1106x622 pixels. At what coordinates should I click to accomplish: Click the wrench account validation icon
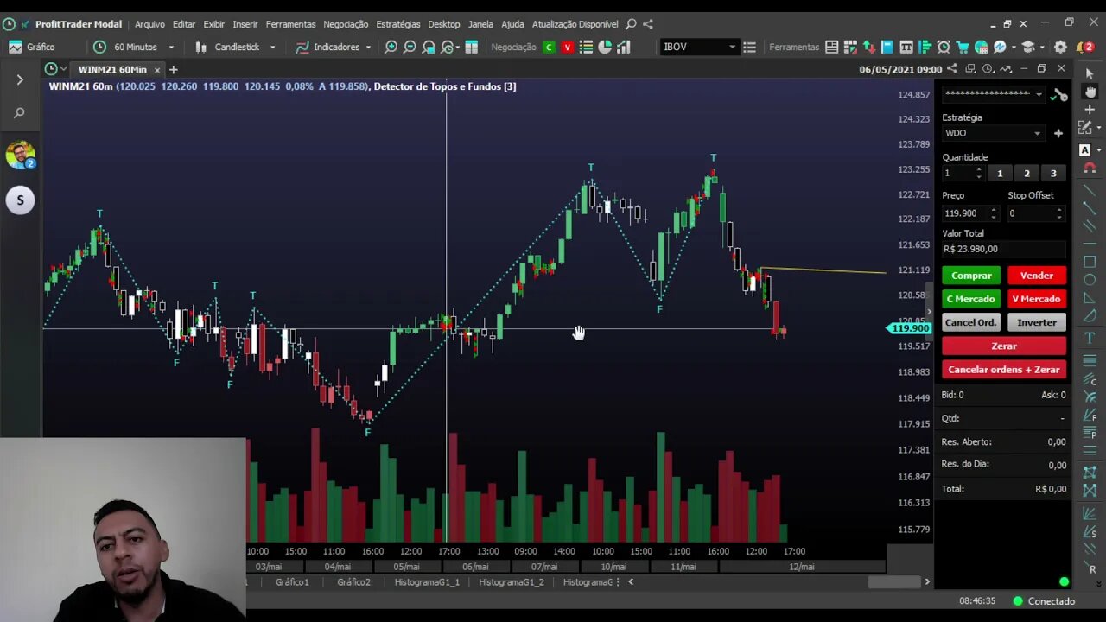(x=1057, y=95)
